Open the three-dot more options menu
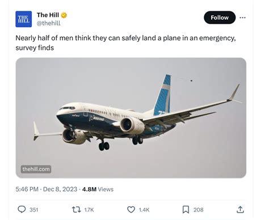 pos(242,18)
